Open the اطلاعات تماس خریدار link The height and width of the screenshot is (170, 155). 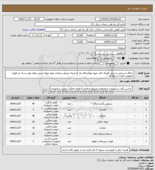33,30
